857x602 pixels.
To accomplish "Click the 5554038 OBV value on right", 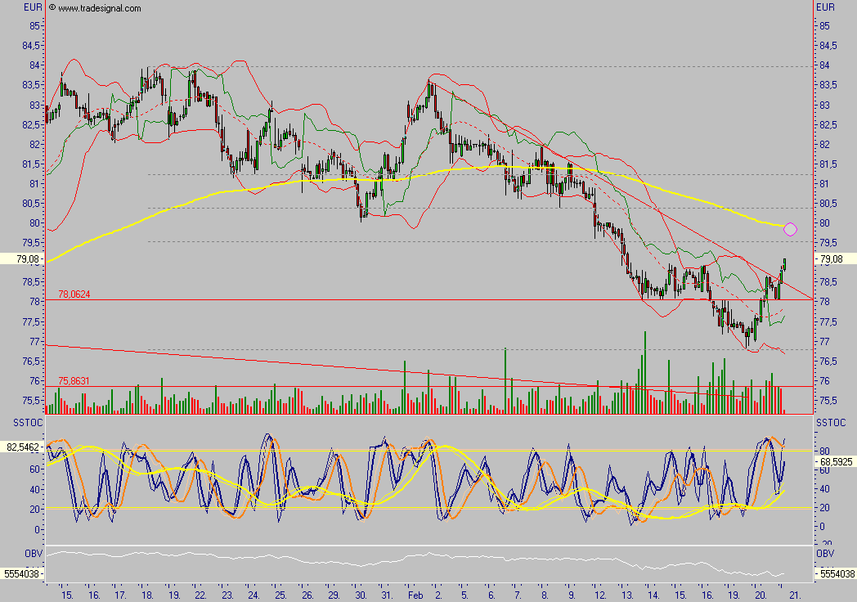I will [x=836, y=573].
